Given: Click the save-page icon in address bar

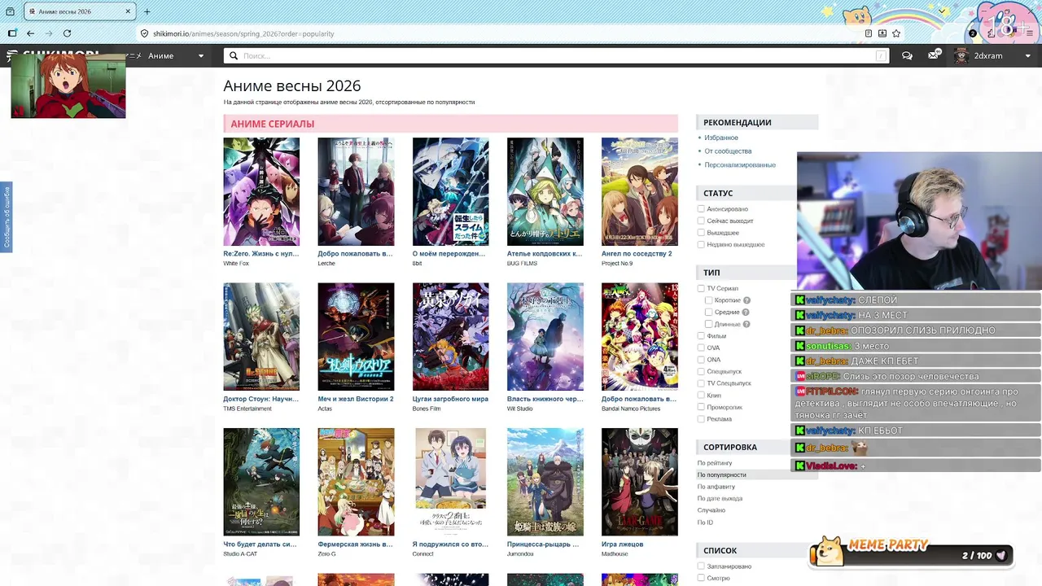Looking at the screenshot, I should [882, 33].
